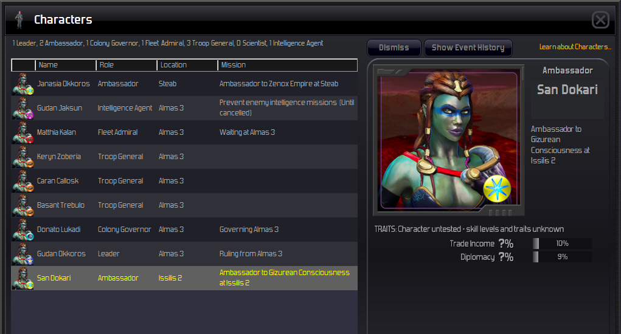
Task: Select Janasia Okkoros name
Action: pos(63,84)
